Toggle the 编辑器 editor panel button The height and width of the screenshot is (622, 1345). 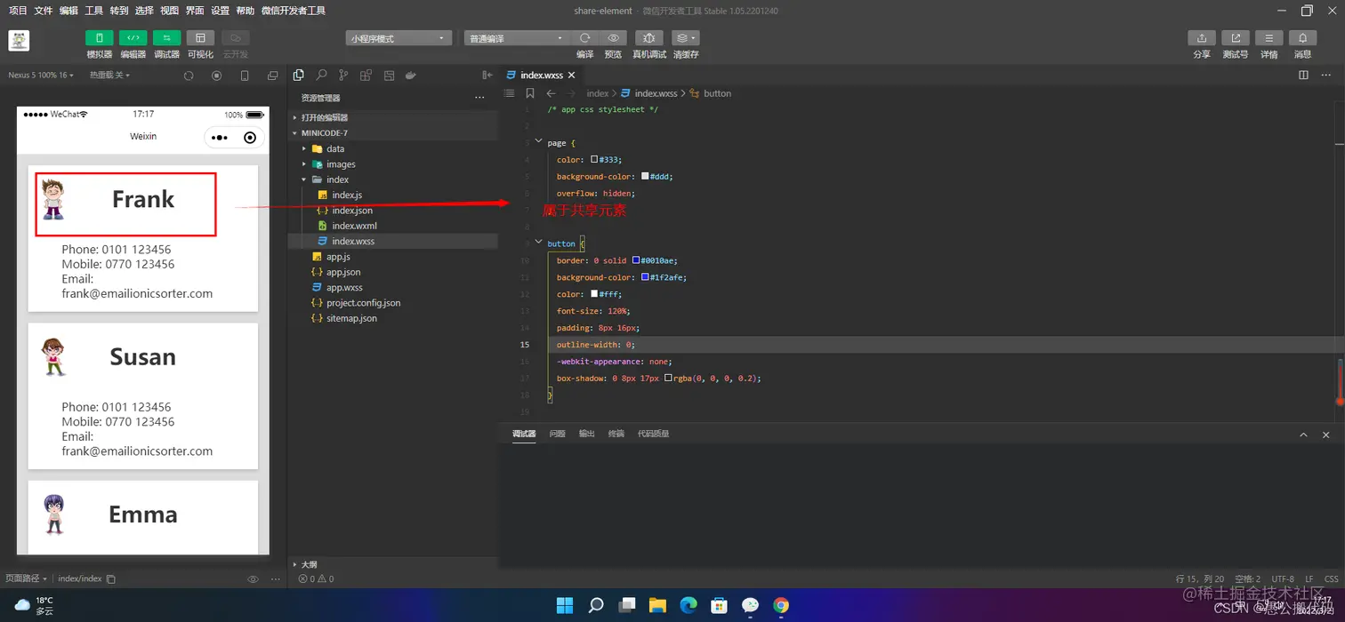[x=133, y=38]
